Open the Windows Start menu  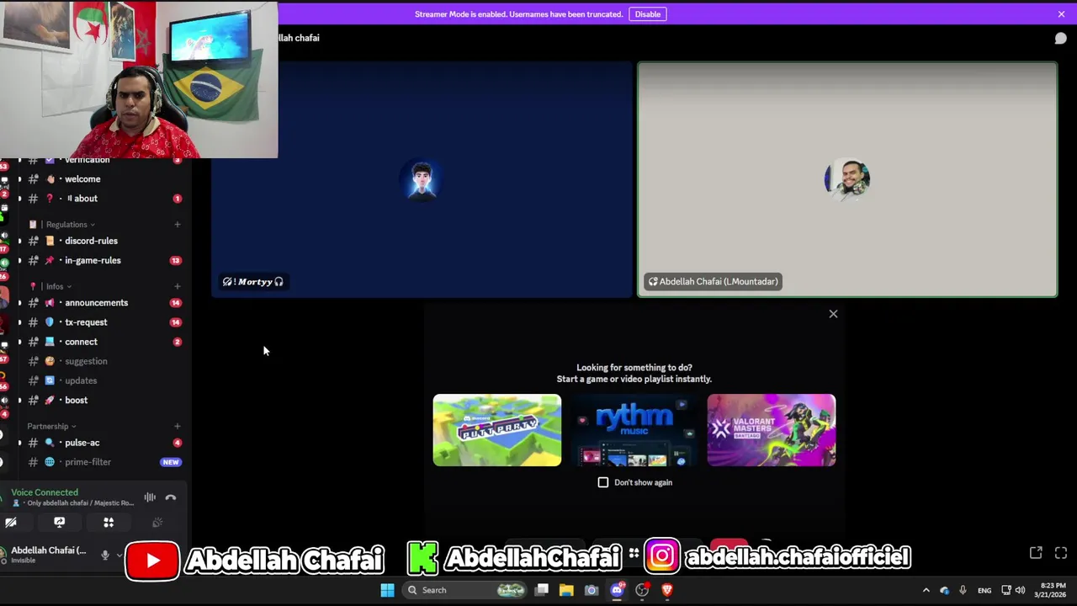pyautogui.click(x=387, y=590)
